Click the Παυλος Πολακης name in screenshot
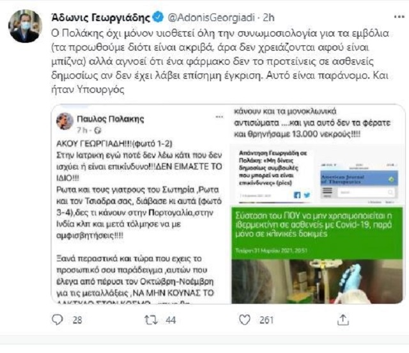The image size is (409, 353). [111, 119]
